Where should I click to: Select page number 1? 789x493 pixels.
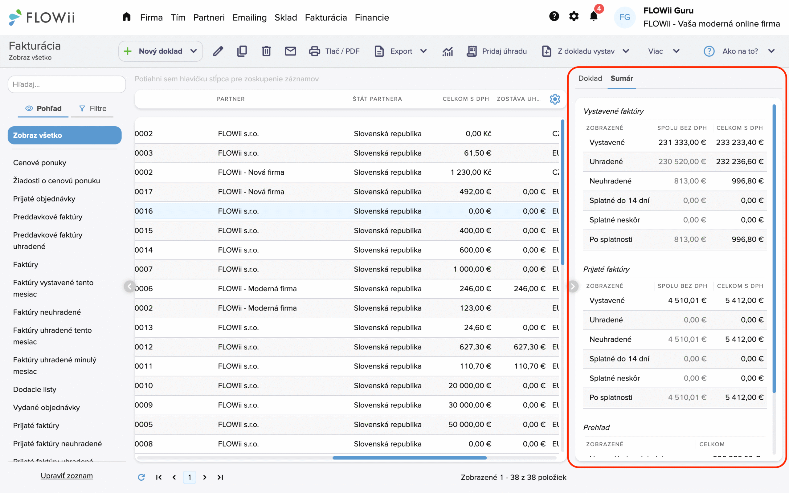pos(190,477)
